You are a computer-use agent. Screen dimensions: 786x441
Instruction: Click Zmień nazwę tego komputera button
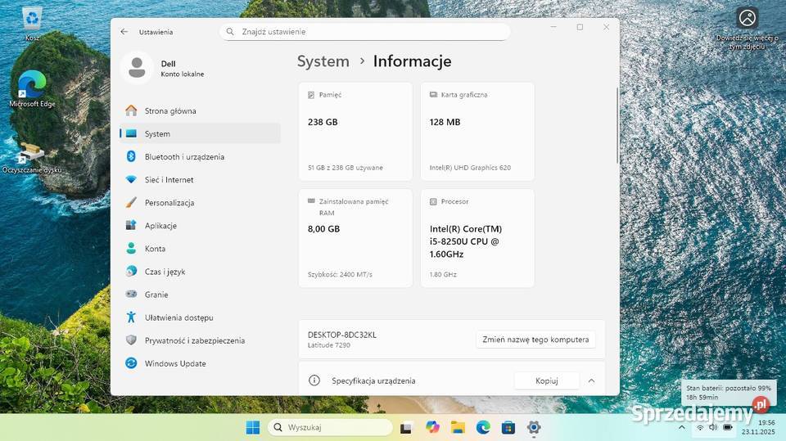pos(535,340)
